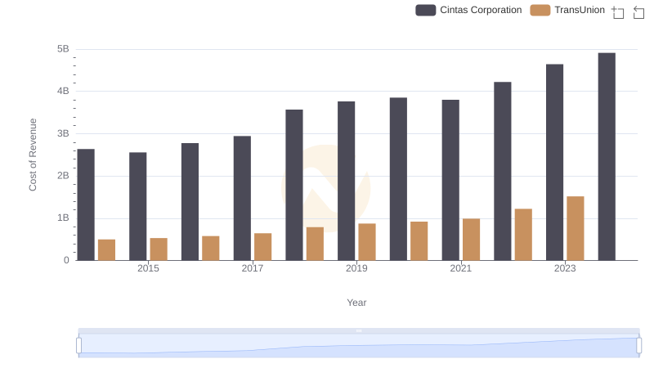
Task: Click the dark Cintas Corporation legend swatch
Action: [425, 10]
